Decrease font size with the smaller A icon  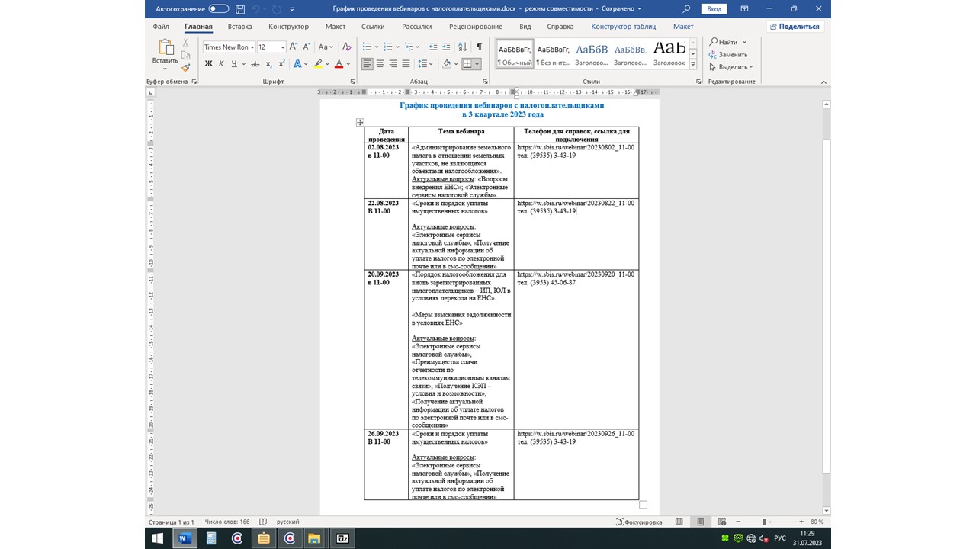(307, 47)
